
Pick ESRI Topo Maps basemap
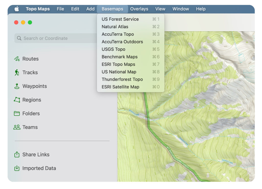(131, 64)
